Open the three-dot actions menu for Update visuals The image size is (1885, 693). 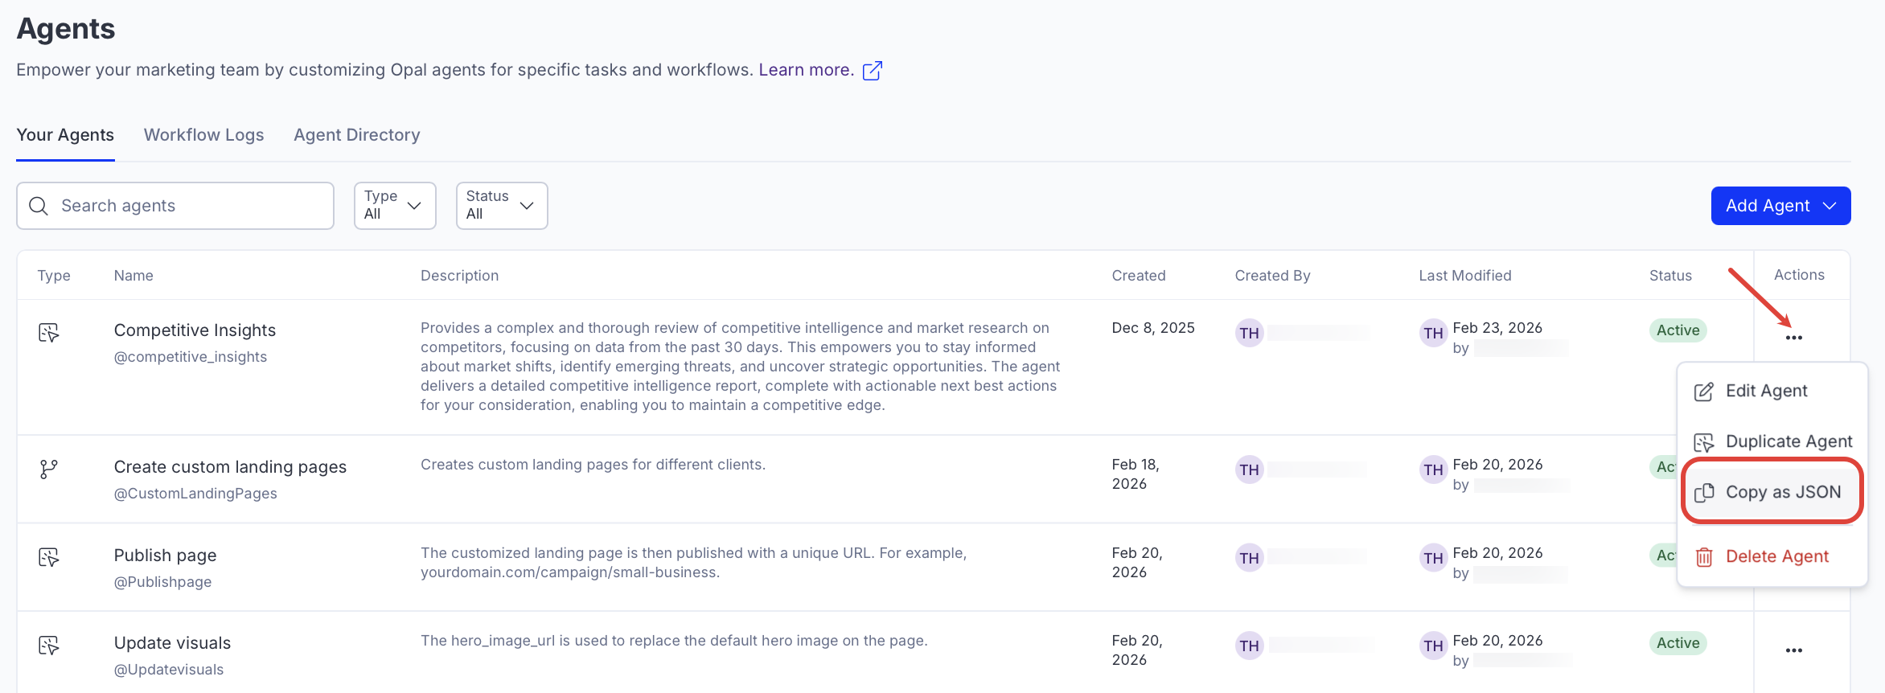pyautogui.click(x=1793, y=650)
